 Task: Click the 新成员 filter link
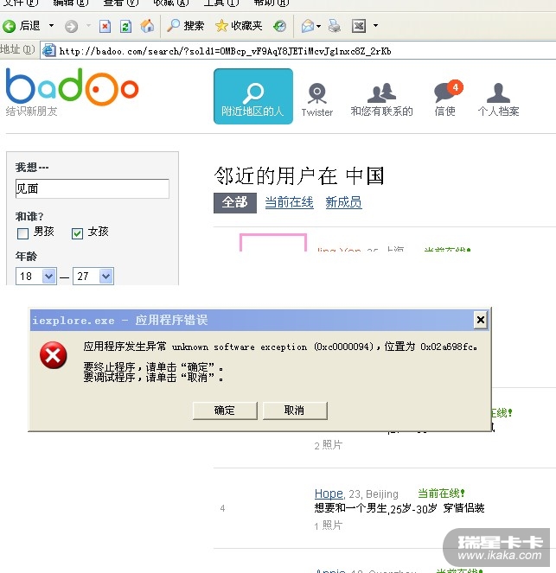tap(343, 202)
